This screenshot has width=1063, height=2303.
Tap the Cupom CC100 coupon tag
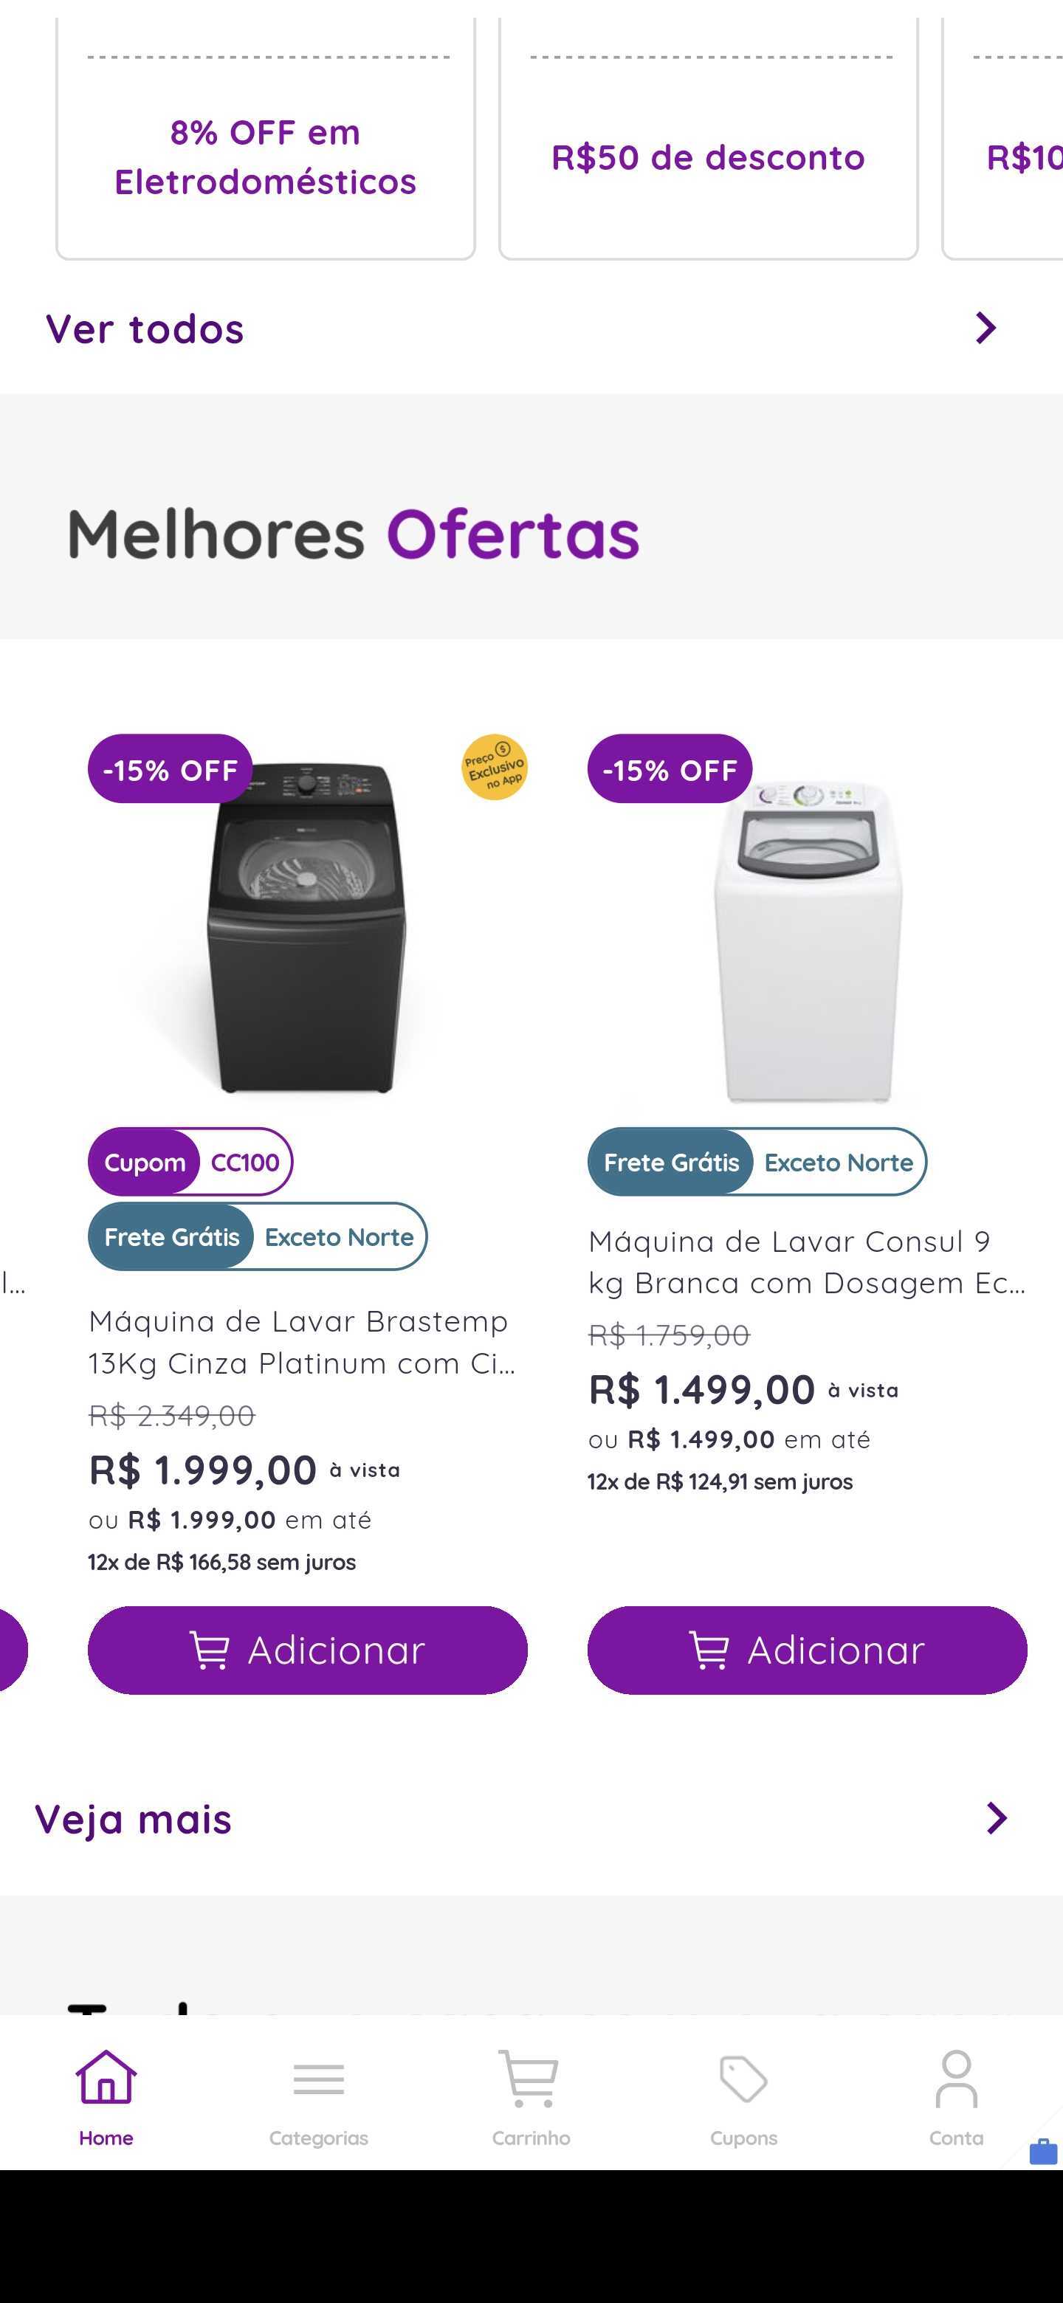(190, 1161)
